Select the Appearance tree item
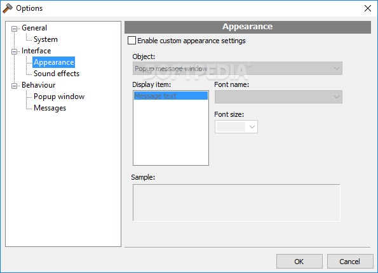The height and width of the screenshot is (273, 378). click(54, 62)
